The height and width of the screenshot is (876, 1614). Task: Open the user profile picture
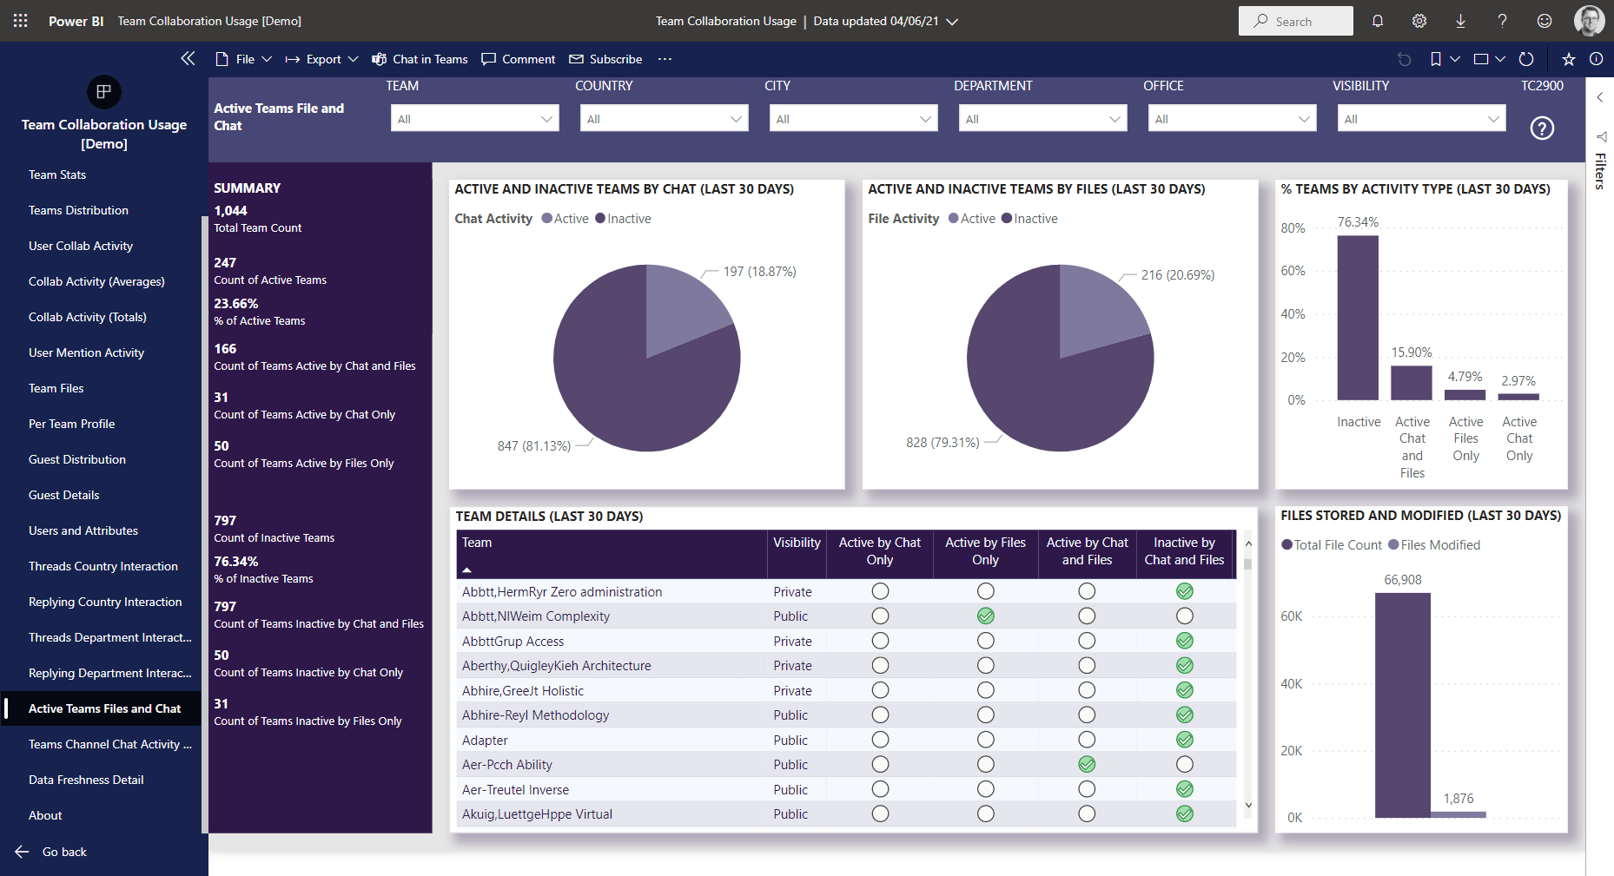(1590, 21)
